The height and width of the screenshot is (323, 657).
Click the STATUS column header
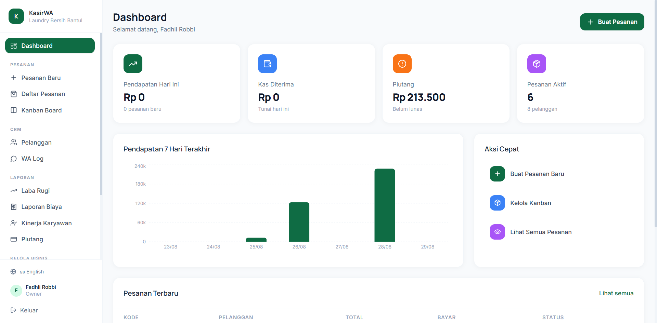tap(553, 318)
